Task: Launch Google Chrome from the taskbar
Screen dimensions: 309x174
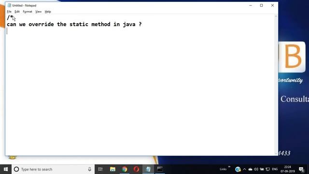Action: [125, 169]
